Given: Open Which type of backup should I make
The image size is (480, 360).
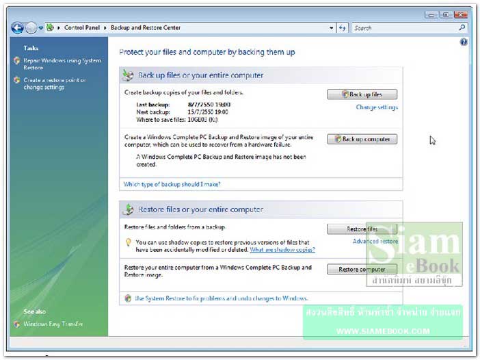Looking at the screenshot, I should pos(172,184).
